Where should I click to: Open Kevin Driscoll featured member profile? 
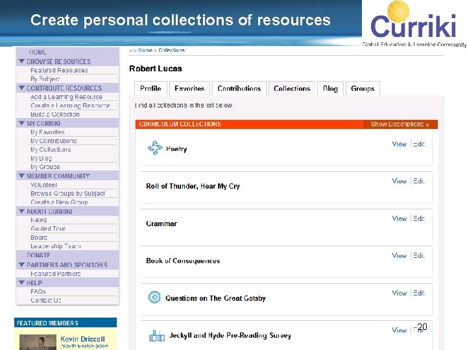pos(82,339)
